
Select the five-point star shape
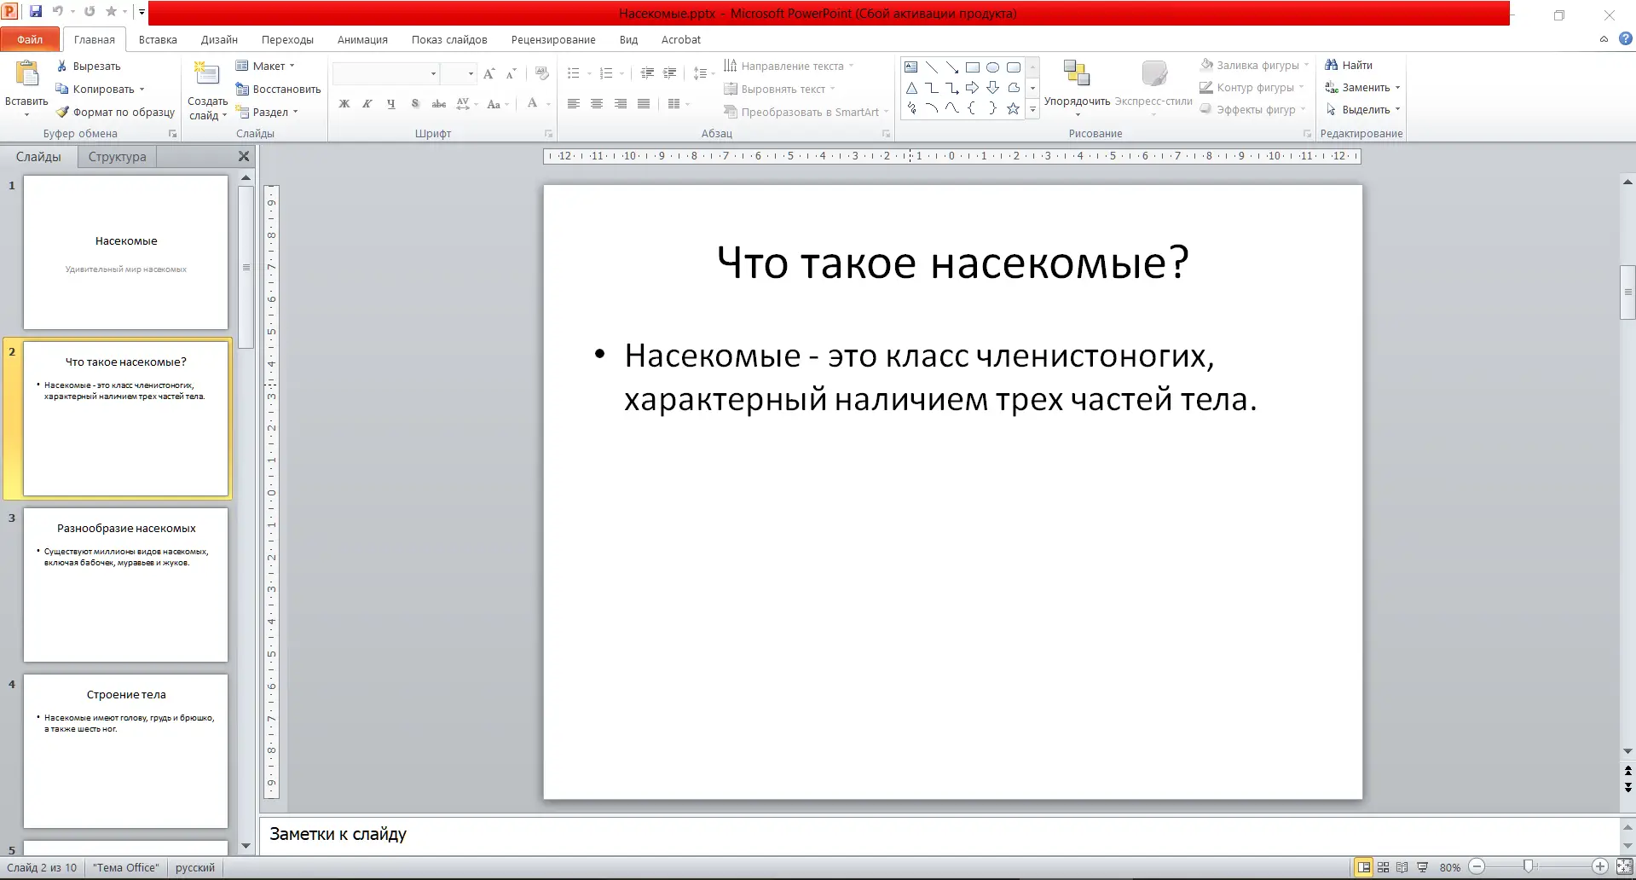pos(1013,108)
